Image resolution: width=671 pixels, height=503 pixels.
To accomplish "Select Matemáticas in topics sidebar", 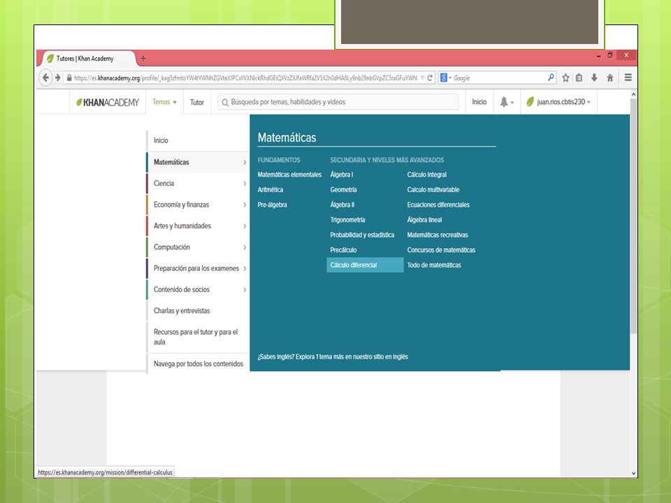I will click(198, 162).
